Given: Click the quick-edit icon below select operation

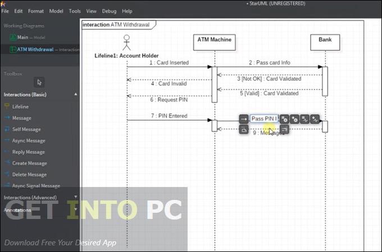Looking at the screenshot, I should point(284,129).
